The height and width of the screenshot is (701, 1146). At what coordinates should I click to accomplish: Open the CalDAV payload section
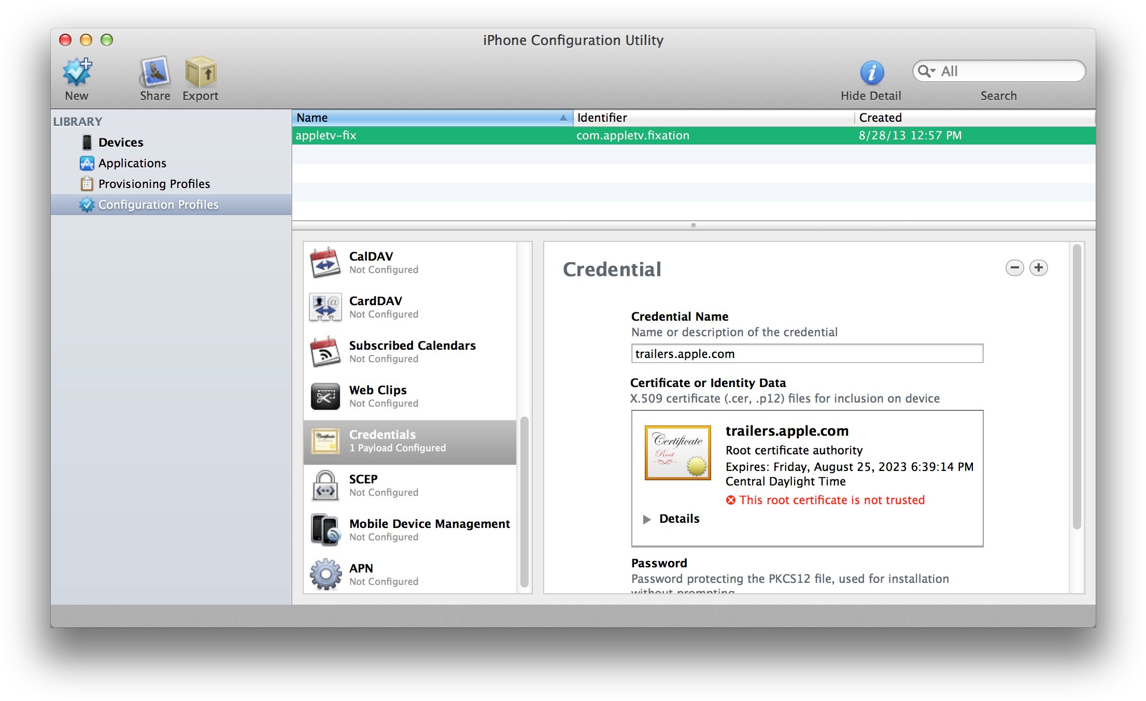pos(410,263)
